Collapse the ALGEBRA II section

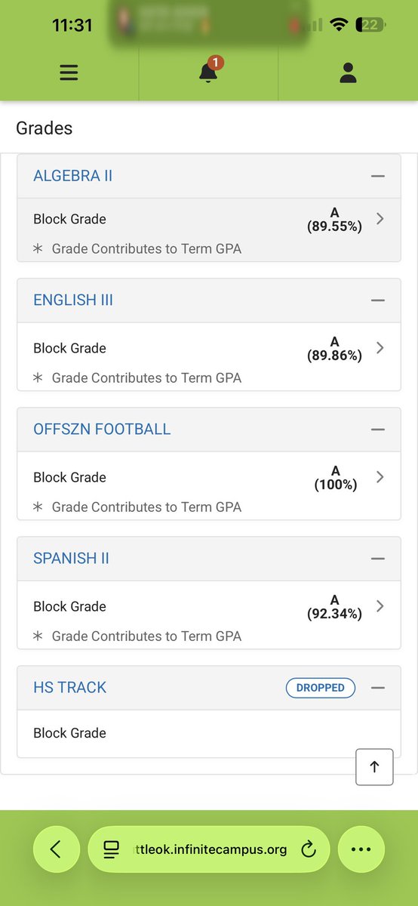[x=378, y=176]
